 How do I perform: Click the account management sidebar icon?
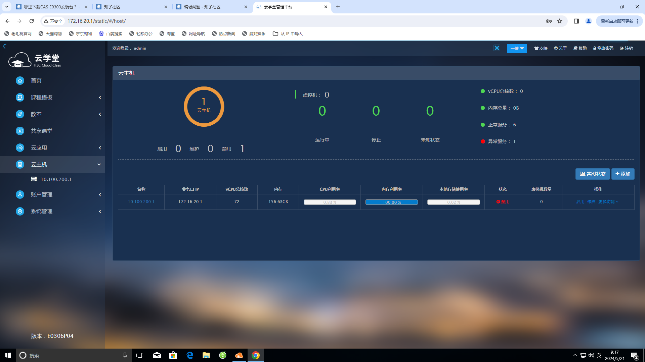click(20, 194)
